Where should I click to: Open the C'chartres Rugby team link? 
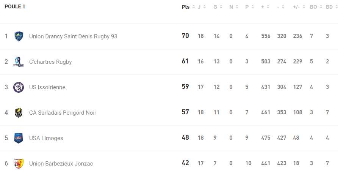pos(50,62)
